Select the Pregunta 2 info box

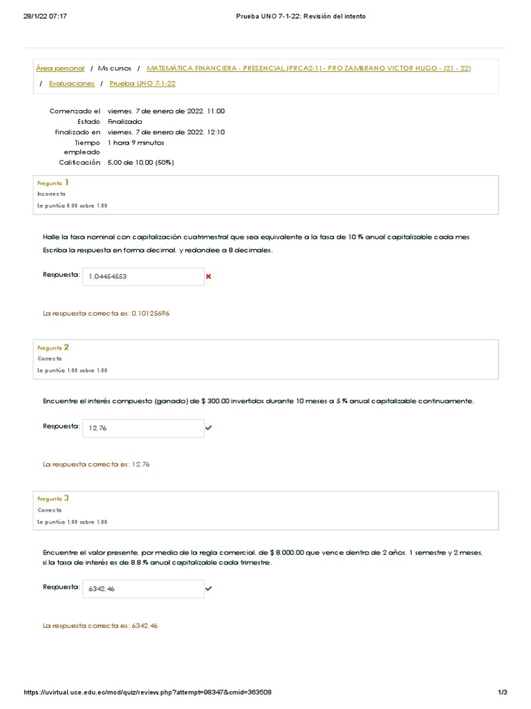point(265,359)
